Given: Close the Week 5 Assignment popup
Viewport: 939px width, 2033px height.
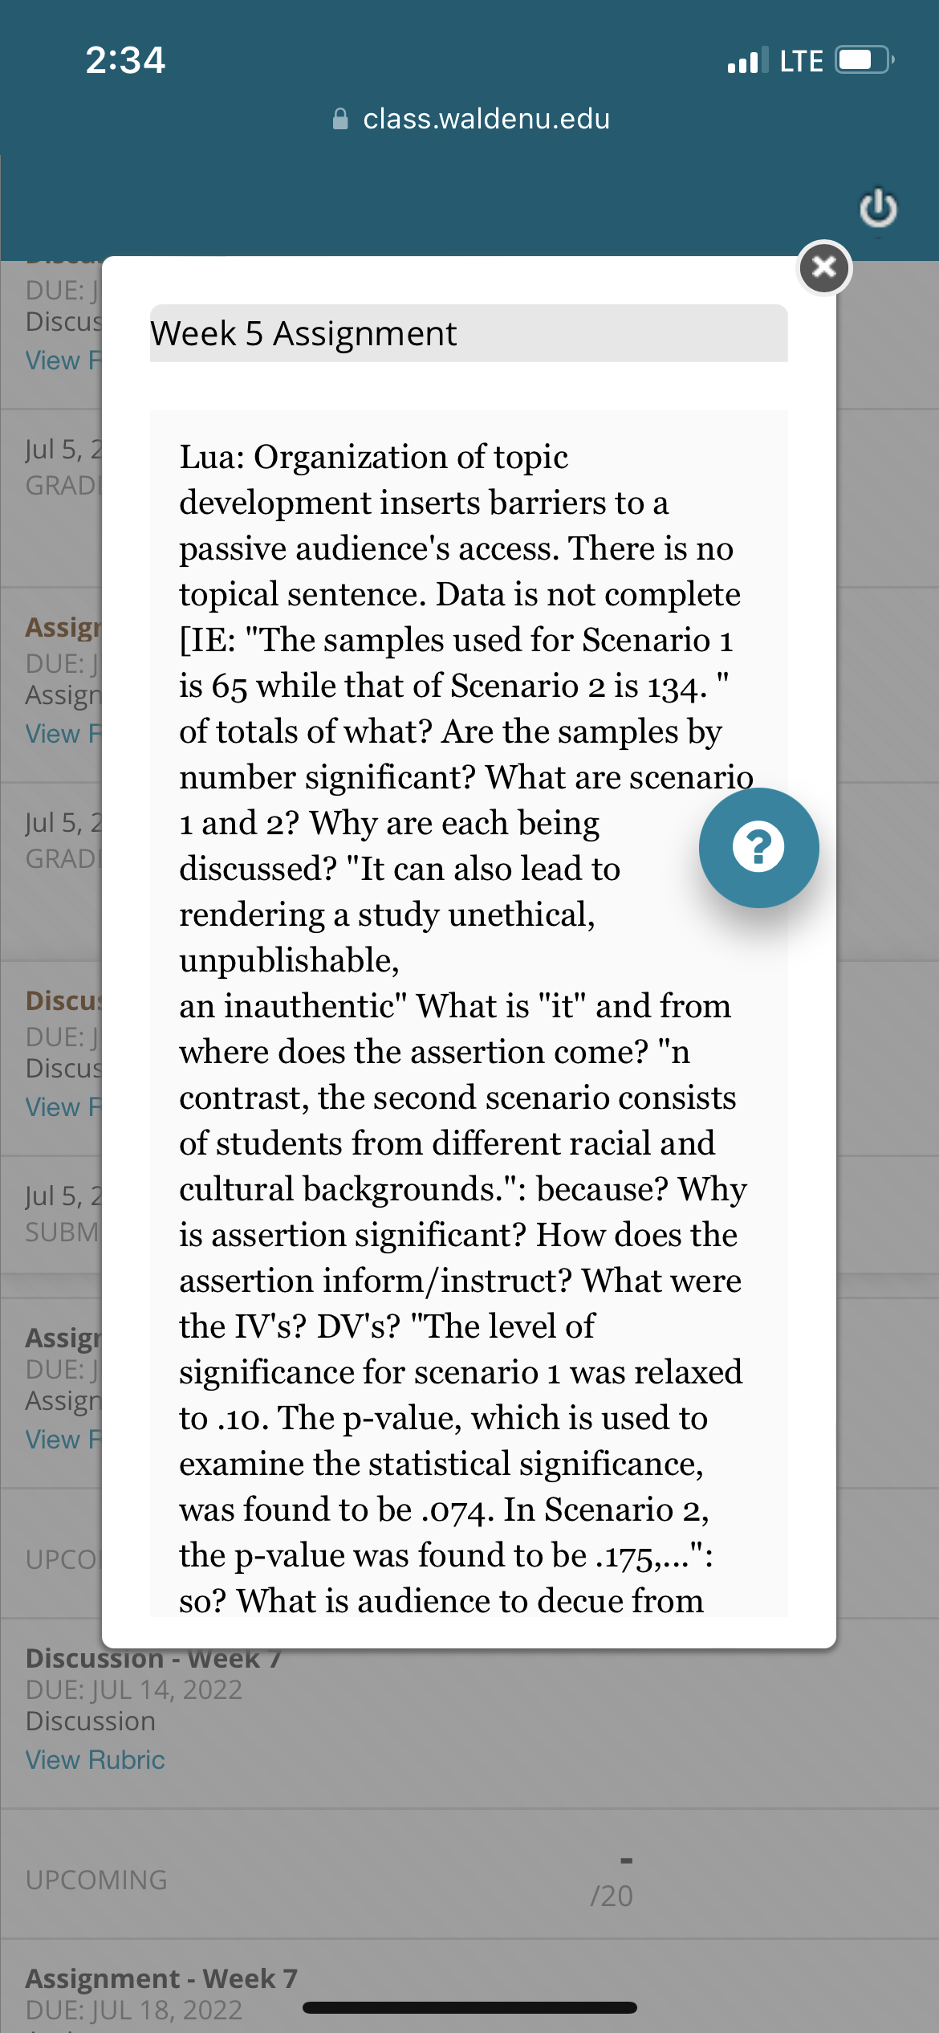Looking at the screenshot, I should [824, 267].
